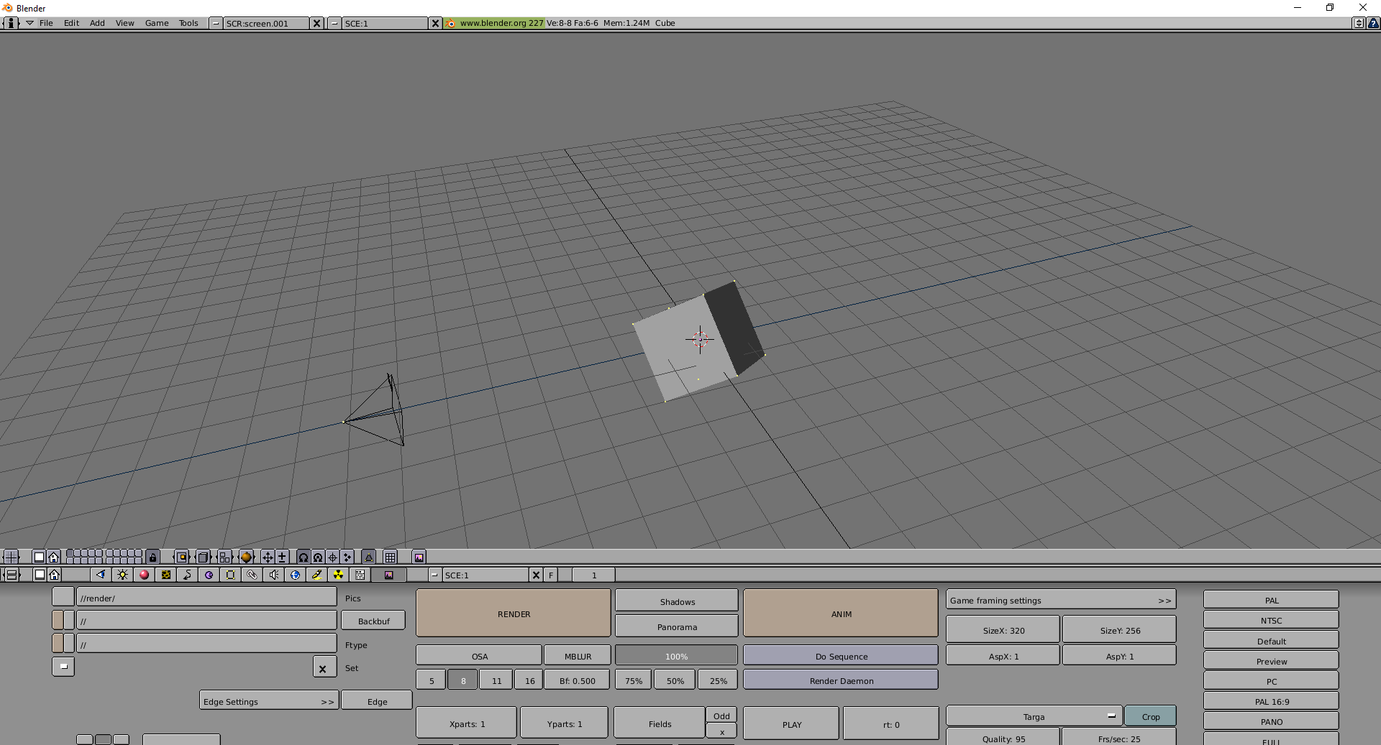This screenshot has width=1381, height=745.
Task: Open the perspective/orthographic view cube dropdown
Action: click(203, 557)
